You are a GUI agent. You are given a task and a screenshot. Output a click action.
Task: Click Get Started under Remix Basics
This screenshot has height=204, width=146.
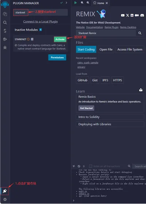(x=86, y=108)
